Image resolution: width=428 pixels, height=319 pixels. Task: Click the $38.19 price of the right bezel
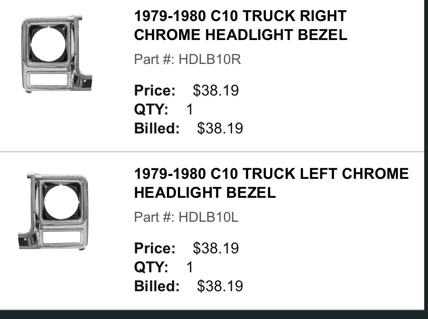tap(215, 90)
